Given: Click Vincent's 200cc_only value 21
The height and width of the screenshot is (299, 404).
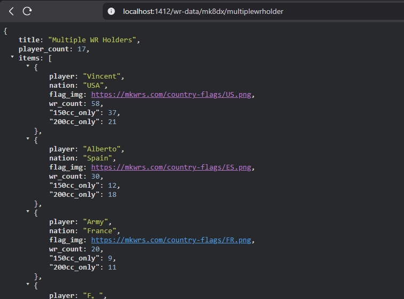Looking at the screenshot, I should pos(112,122).
